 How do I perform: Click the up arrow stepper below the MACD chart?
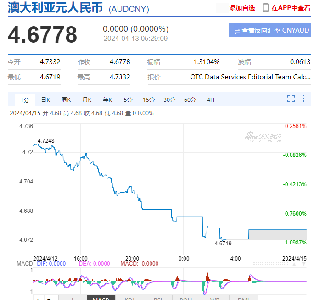(x=39, y=298)
